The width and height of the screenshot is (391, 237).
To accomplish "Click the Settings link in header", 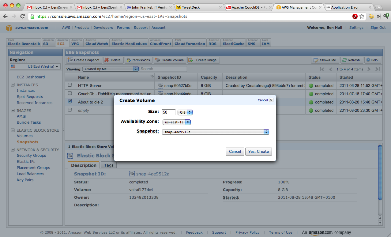I will point(356,28).
